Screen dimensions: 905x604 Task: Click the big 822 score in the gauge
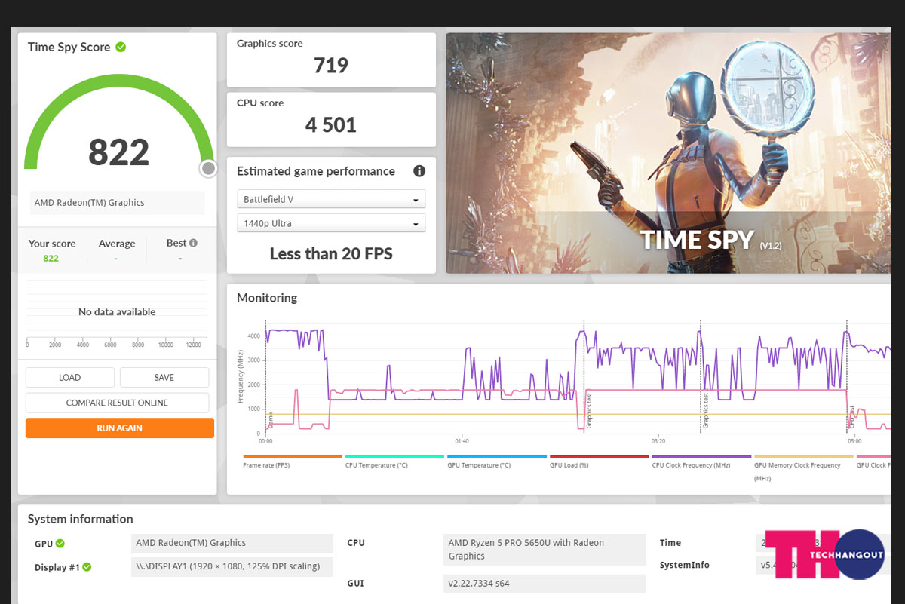click(x=119, y=152)
